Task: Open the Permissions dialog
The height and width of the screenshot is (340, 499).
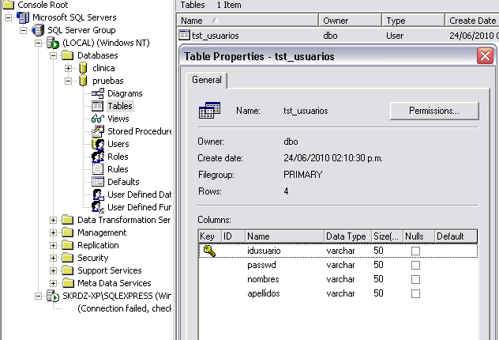Action: (434, 111)
